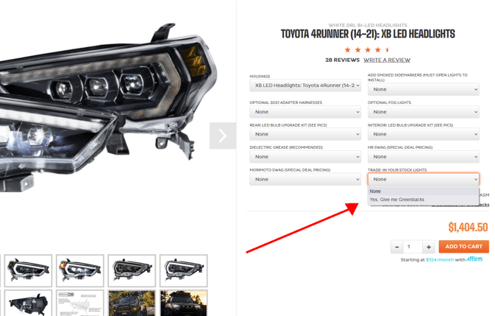Click the $124/month Affirm financing link
Screen dimensions: 495x316
pos(440,260)
